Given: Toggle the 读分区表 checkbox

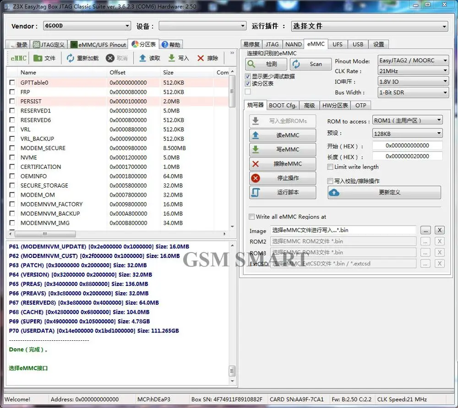Looking at the screenshot, I should tap(248, 84).
